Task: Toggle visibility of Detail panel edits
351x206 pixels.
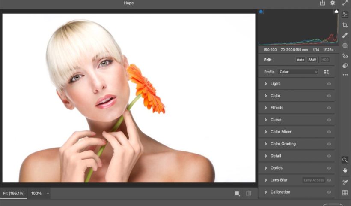Action: tap(329, 156)
